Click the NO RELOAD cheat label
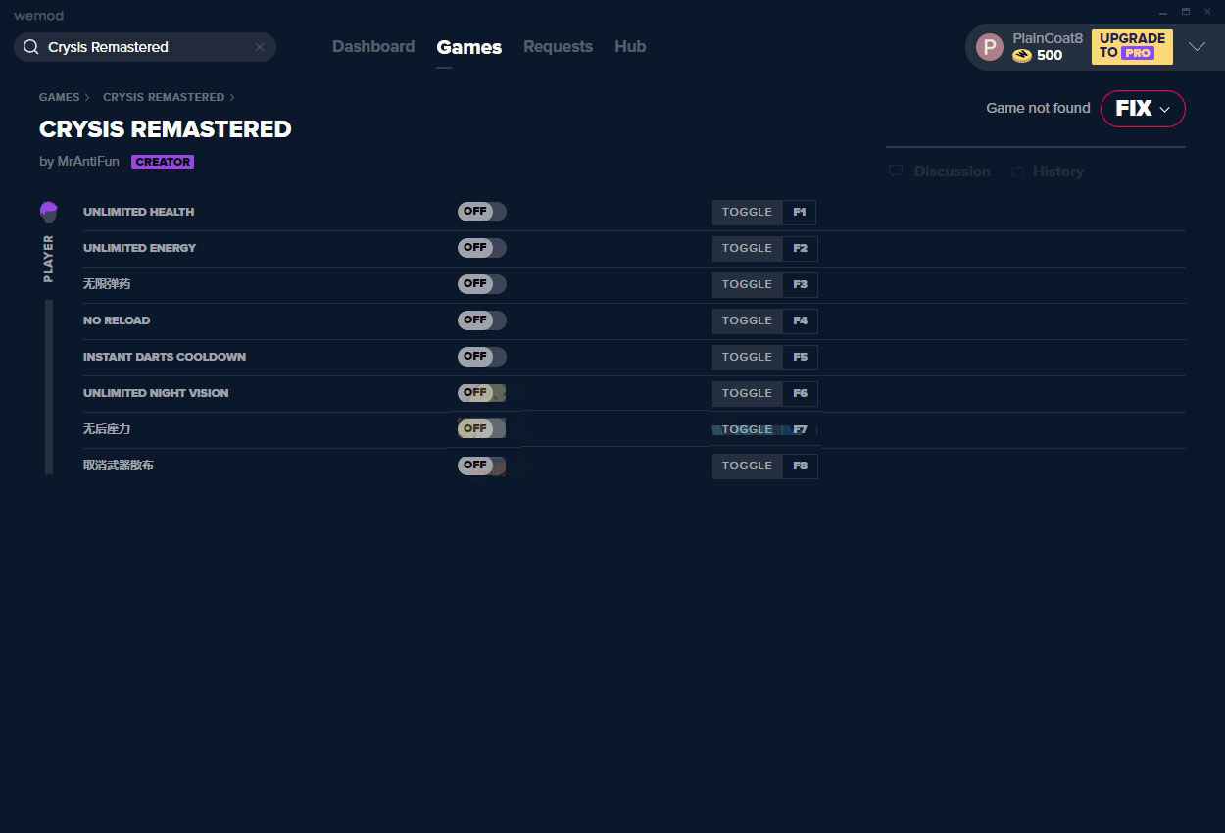The height and width of the screenshot is (833, 1225). click(117, 320)
